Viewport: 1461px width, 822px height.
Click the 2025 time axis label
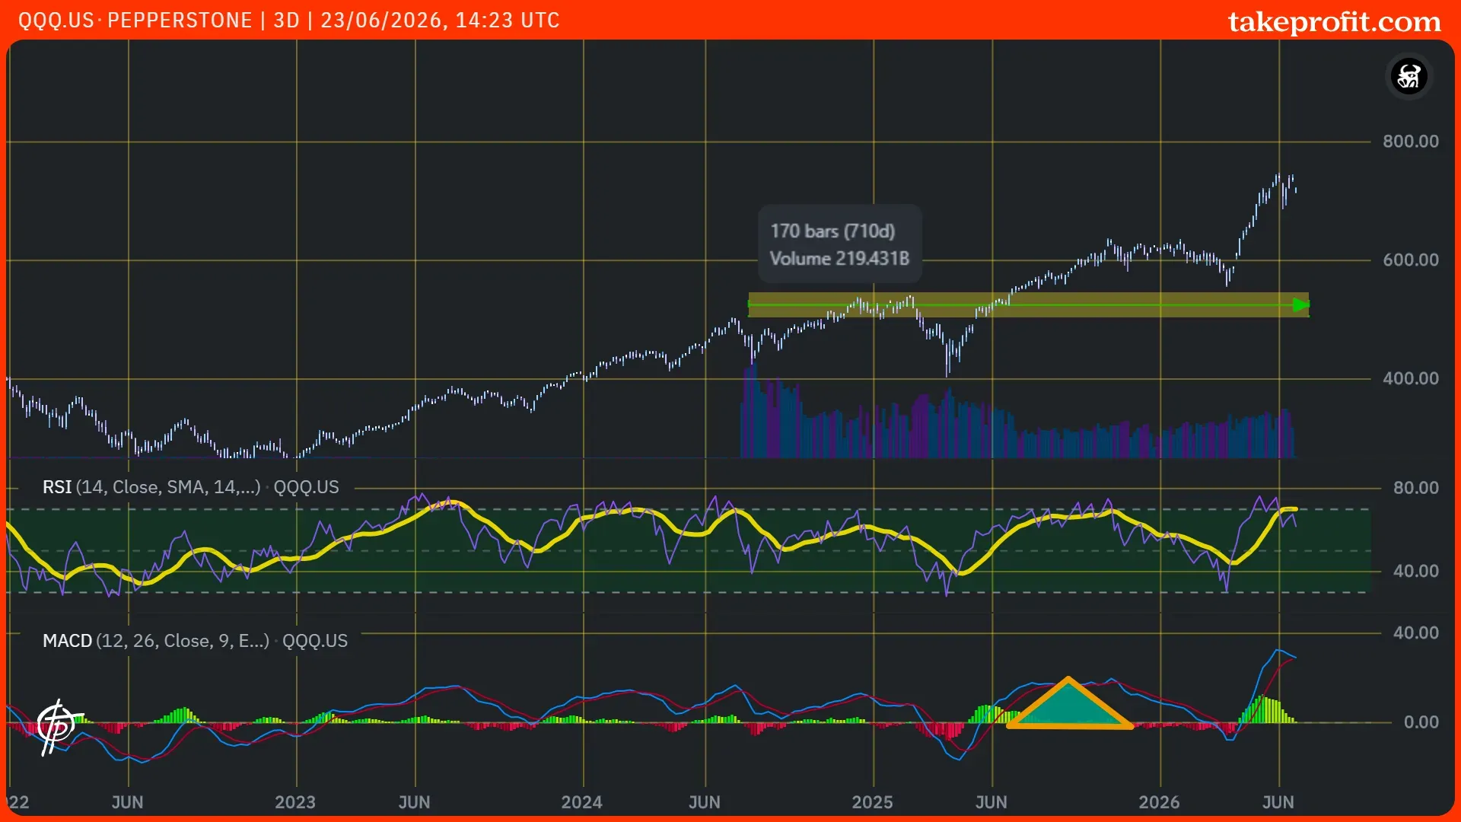click(x=872, y=802)
